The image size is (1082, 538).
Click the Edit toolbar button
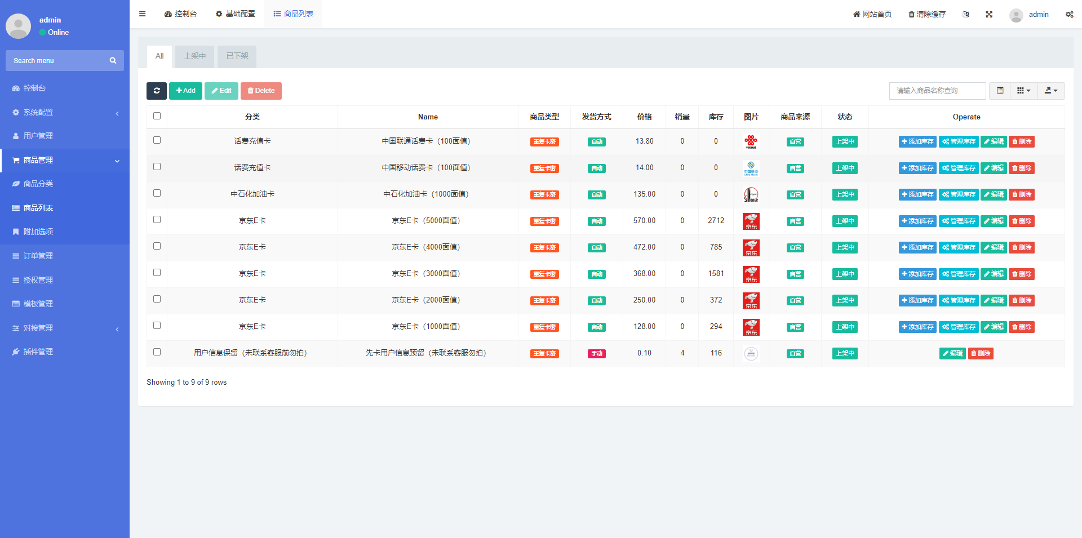pos(221,91)
